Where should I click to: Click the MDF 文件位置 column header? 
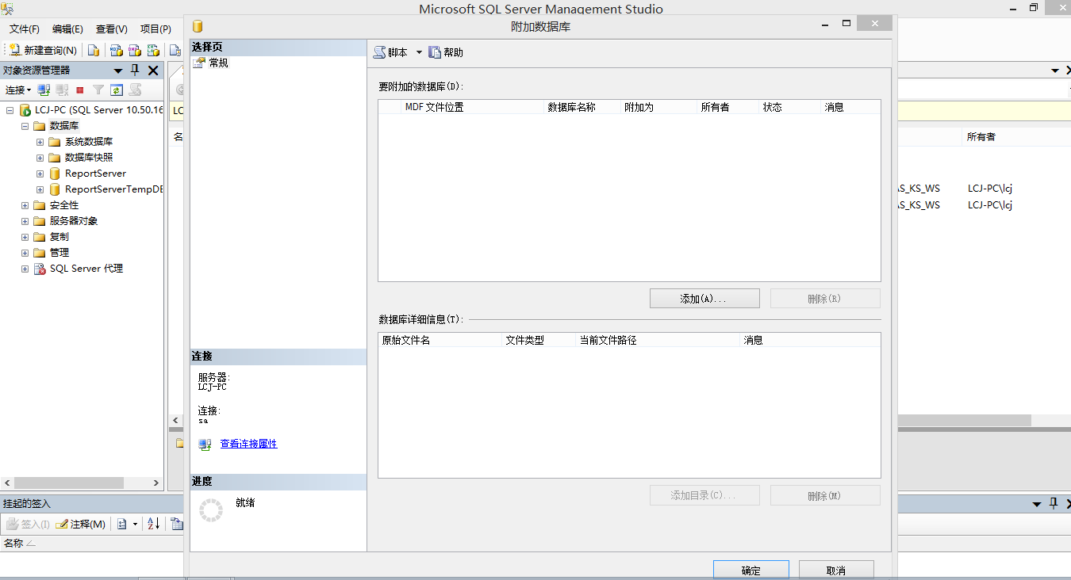[473, 107]
